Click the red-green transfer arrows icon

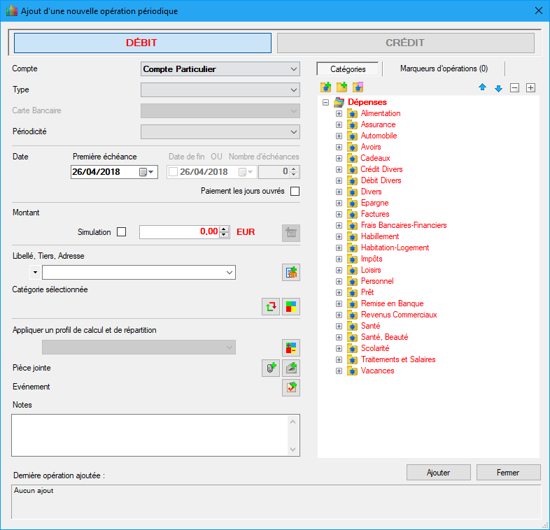(x=270, y=306)
